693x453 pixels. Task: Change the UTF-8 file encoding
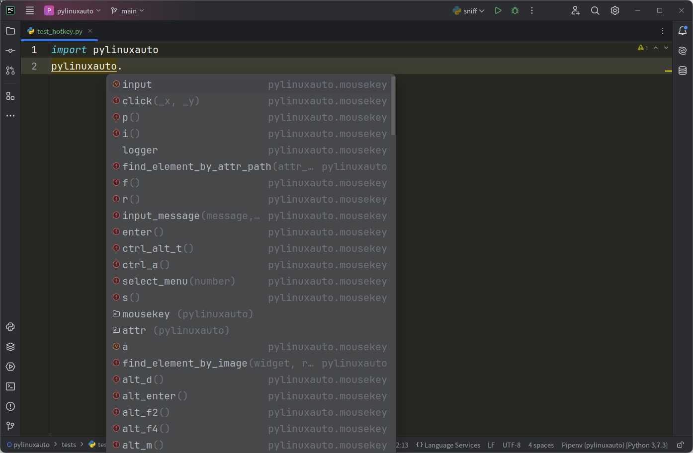coord(512,445)
